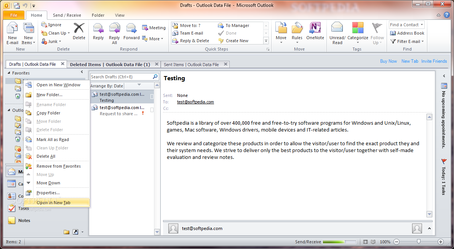Image resolution: width=454 pixels, height=249 pixels.
Task: Click the Reply All button
Action: coord(114,33)
